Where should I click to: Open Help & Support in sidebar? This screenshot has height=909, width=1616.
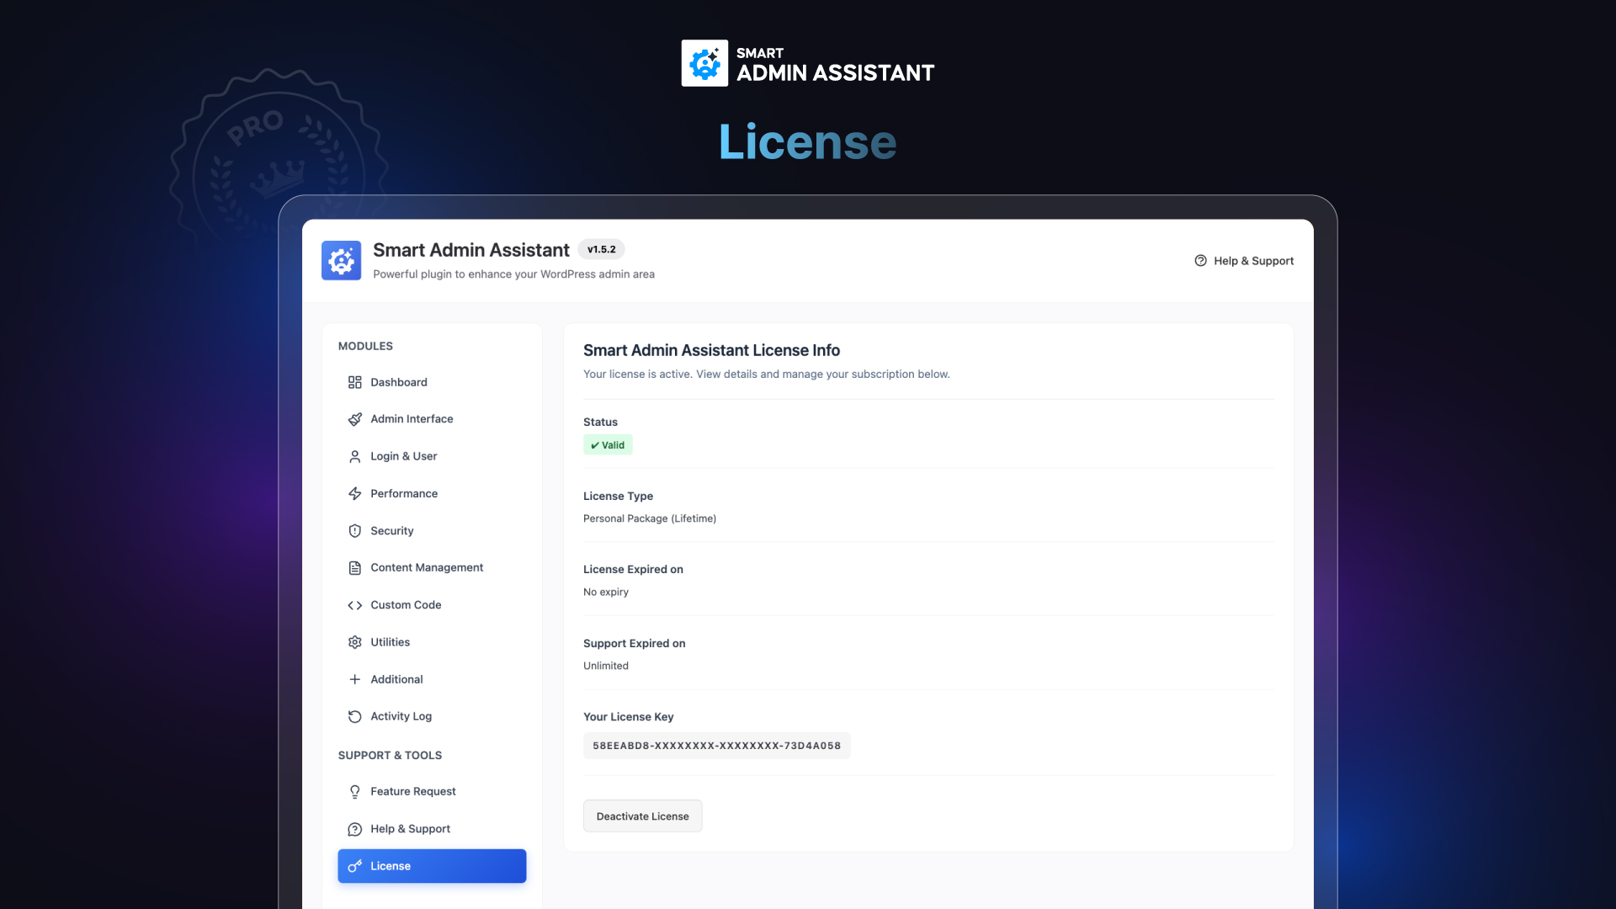point(432,829)
